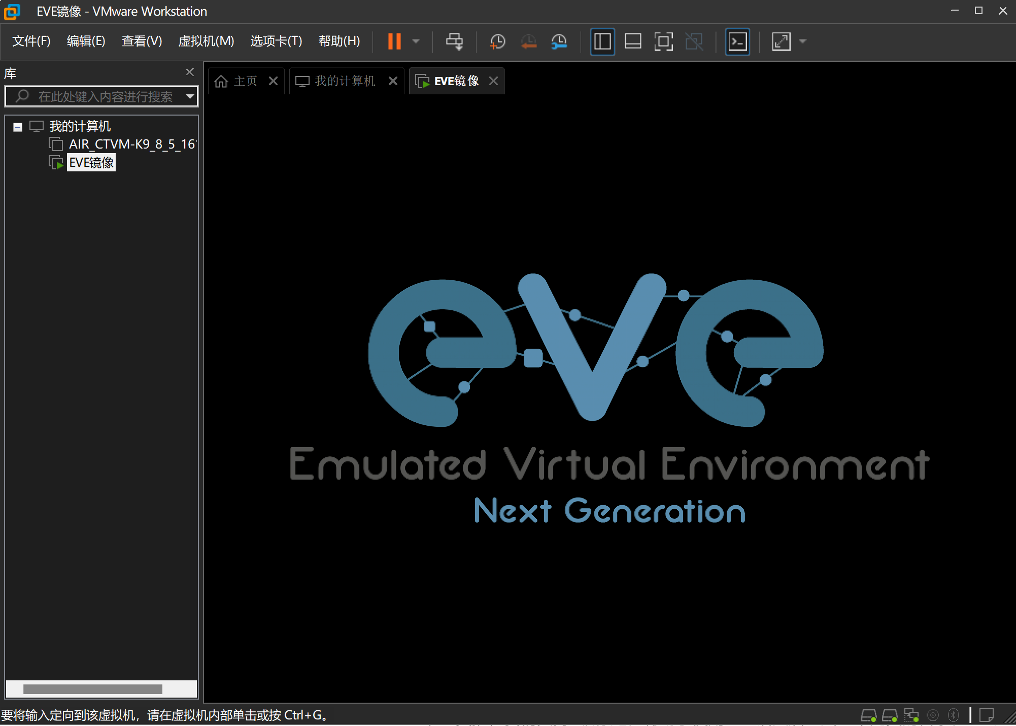The image size is (1016, 726).
Task: Enter full screen mode
Action: coord(663,42)
